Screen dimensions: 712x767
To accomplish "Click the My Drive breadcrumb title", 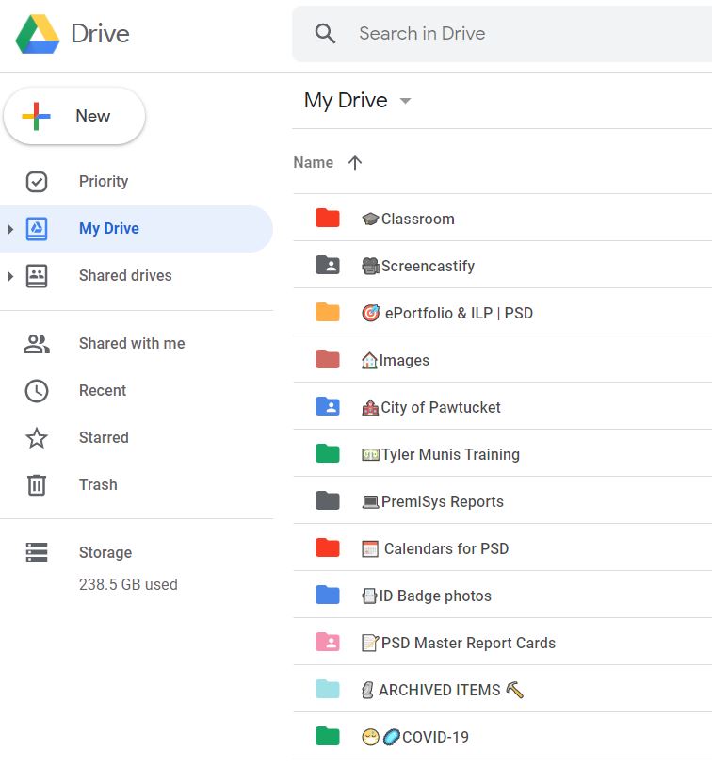I will pyautogui.click(x=346, y=101).
